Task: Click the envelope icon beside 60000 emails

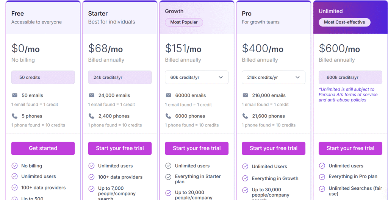Action: pos(168,95)
